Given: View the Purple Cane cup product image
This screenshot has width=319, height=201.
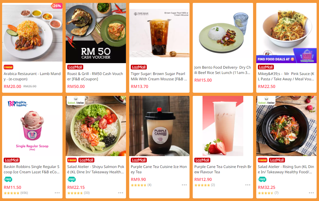Looking at the screenshot, I should coord(159,126).
